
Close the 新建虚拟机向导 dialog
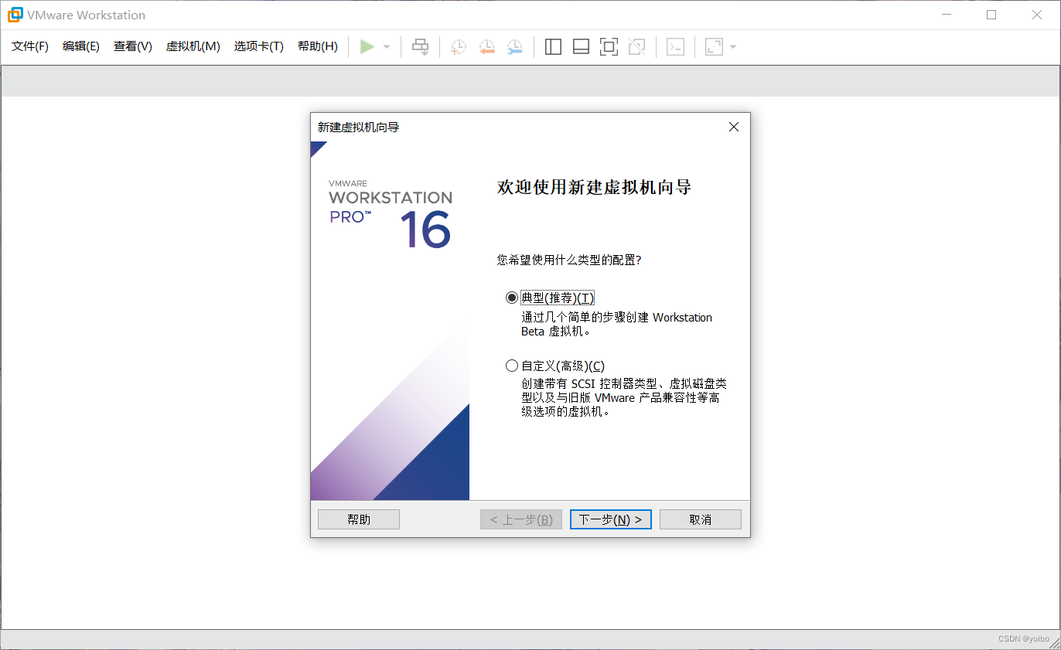(x=734, y=127)
